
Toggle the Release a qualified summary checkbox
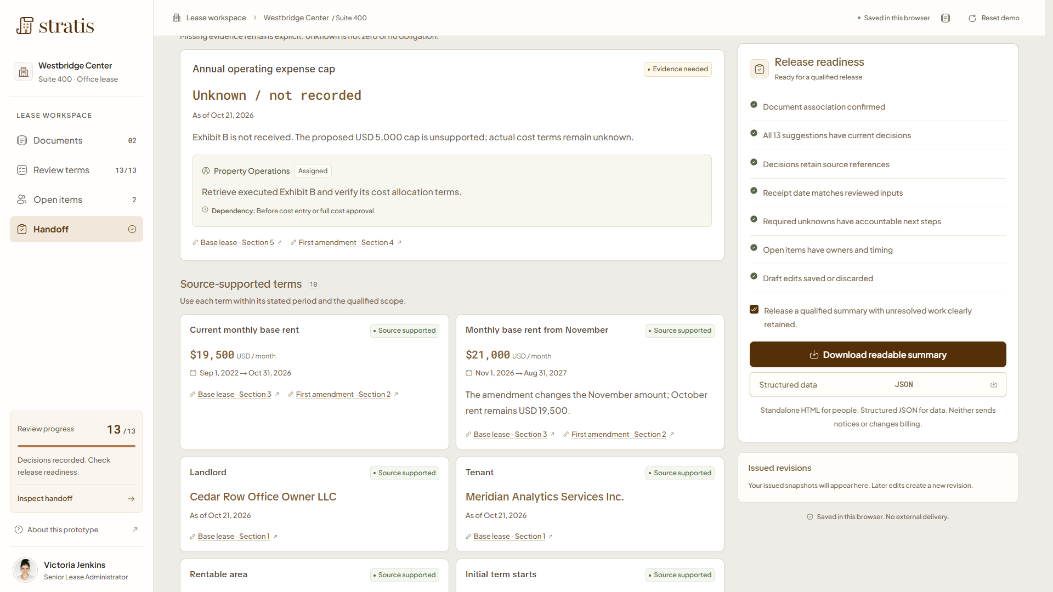coord(755,310)
